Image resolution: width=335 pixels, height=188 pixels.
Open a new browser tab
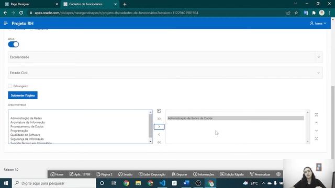125,4
